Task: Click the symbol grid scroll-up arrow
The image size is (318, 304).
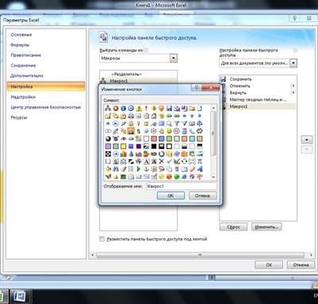Action: [x=213, y=108]
